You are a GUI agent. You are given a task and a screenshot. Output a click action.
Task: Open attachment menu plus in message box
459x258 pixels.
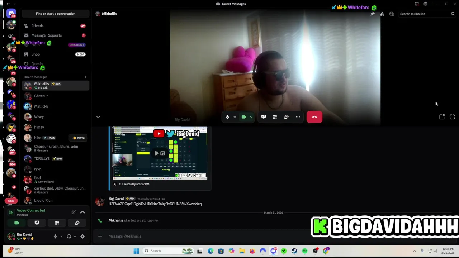(x=100, y=236)
